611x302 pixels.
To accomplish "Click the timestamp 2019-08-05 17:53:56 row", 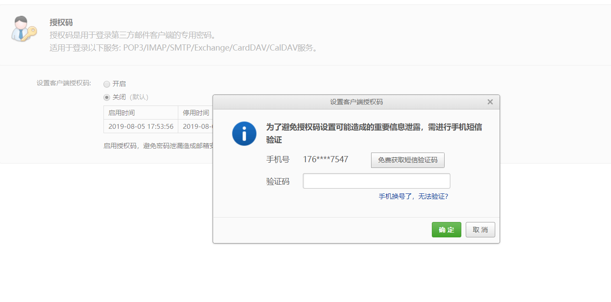I will (x=141, y=127).
